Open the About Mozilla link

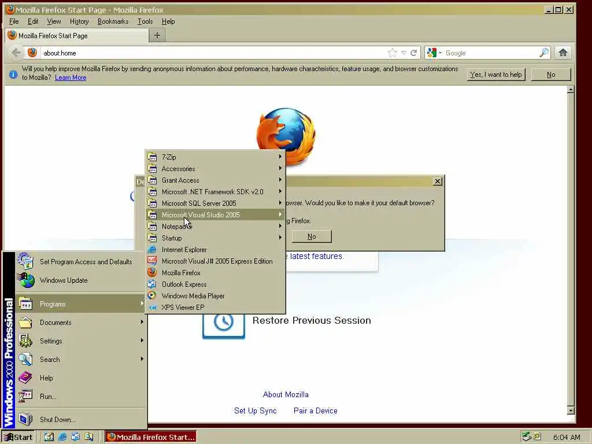(286, 394)
